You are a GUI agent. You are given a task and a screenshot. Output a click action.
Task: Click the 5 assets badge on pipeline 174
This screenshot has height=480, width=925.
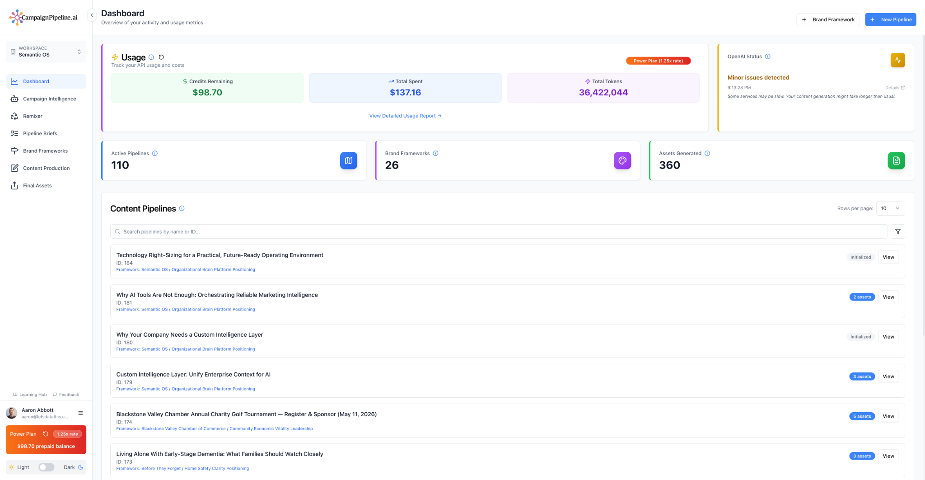click(x=862, y=416)
